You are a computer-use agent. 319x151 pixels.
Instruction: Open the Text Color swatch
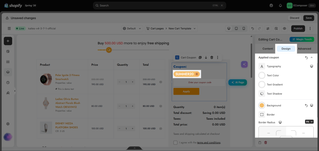262,75
